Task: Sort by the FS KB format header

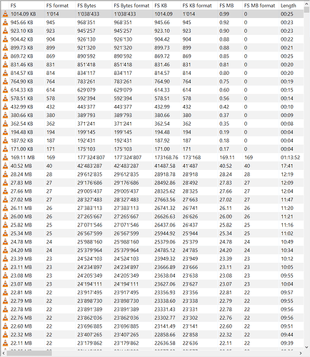Action: coord(199,5)
